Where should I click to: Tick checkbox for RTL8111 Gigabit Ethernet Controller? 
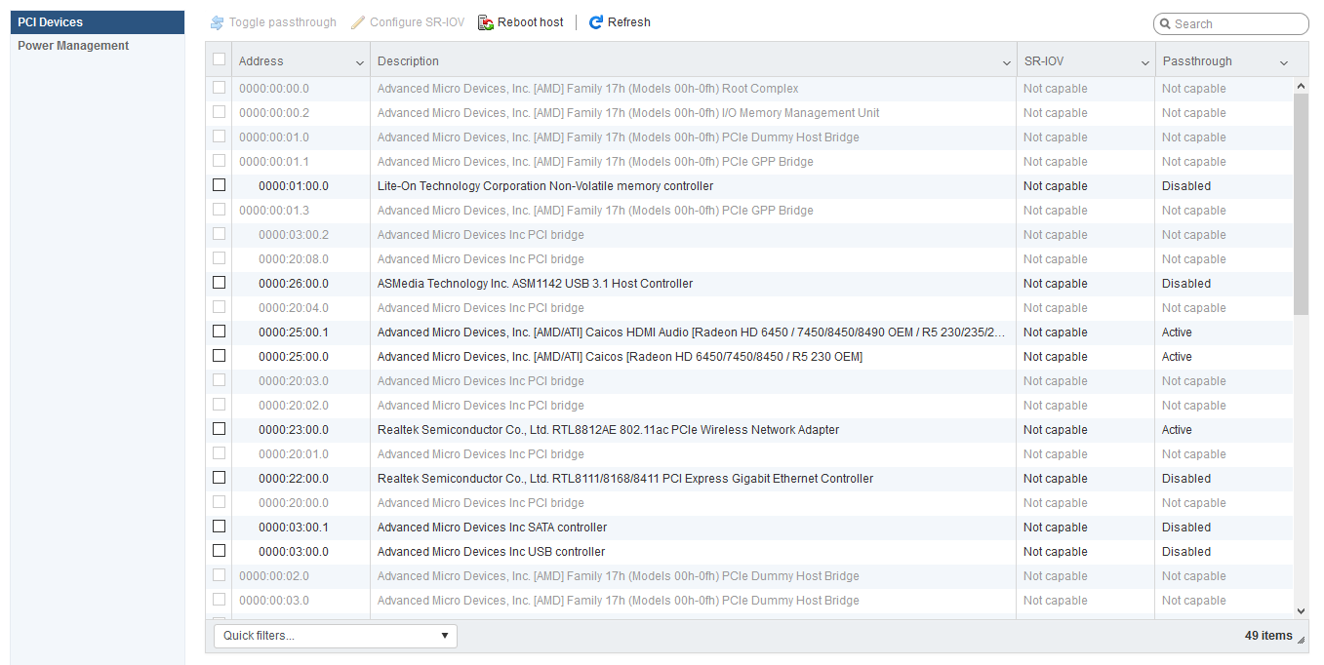pos(219,478)
